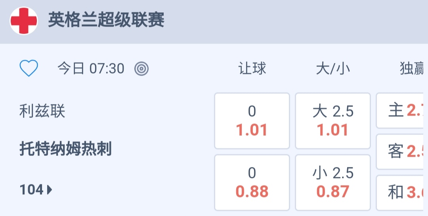
Task: Expand the 104 more markets count
Action: tap(32, 190)
